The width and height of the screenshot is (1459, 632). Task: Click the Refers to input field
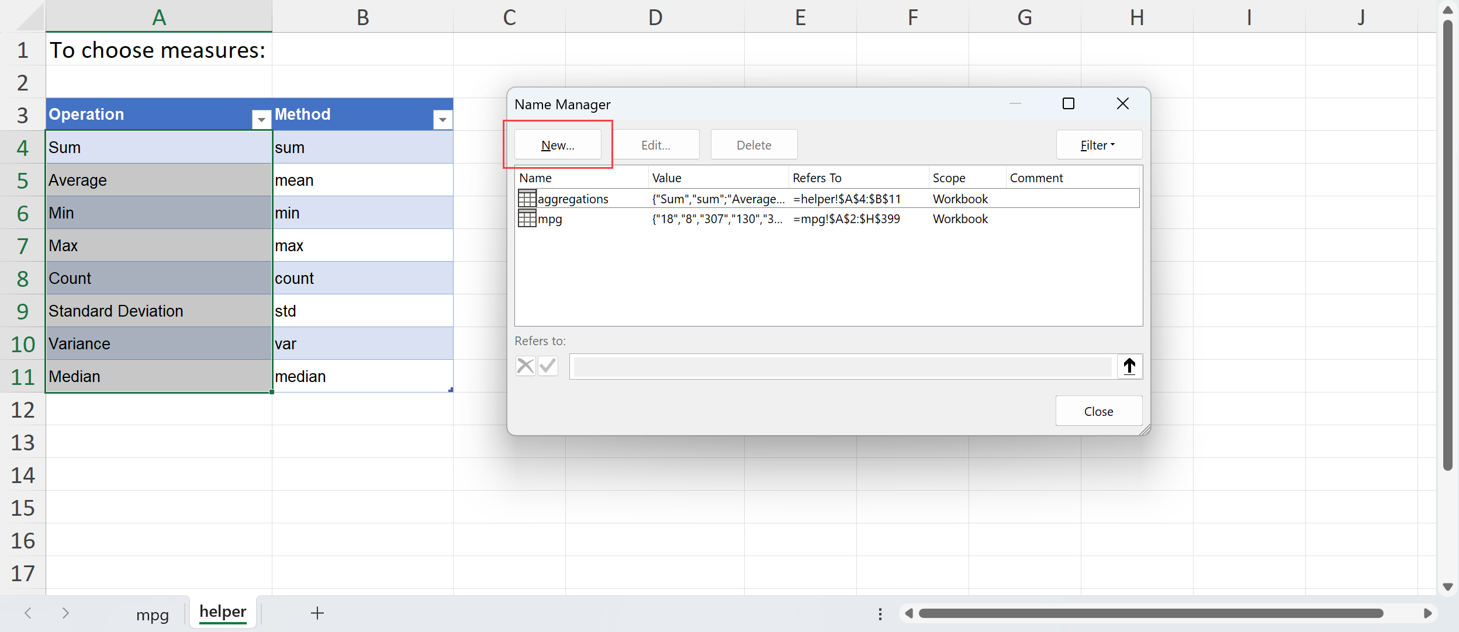(842, 367)
